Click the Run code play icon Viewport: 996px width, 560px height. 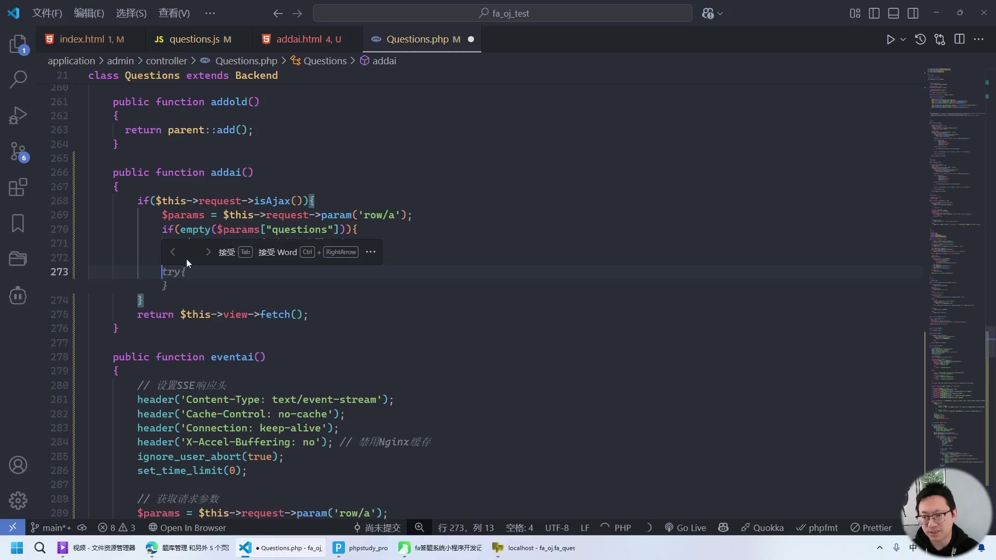click(x=890, y=39)
